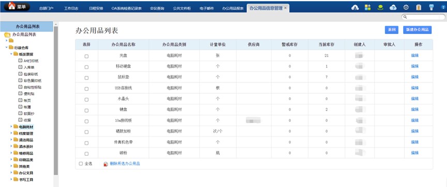Click the 删除所选办公用品 link

click(x=125, y=164)
